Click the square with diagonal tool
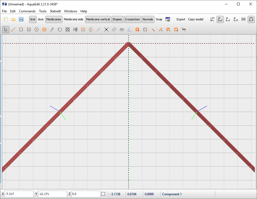 coord(145,29)
